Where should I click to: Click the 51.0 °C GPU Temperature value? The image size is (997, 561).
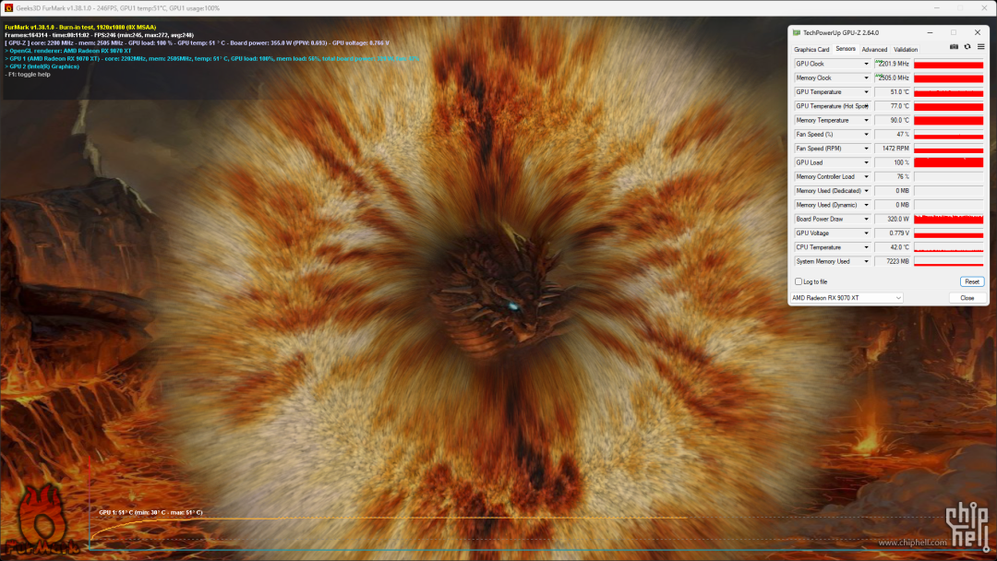point(892,92)
